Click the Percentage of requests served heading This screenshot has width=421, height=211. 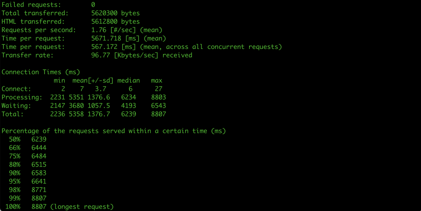click(113, 131)
